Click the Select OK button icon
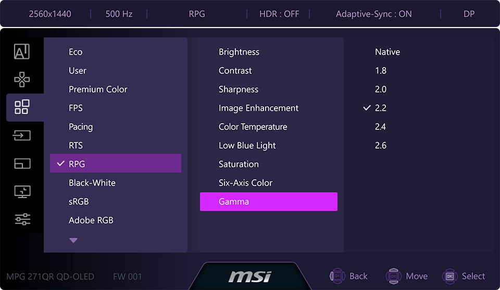Viewport: 500px width, 290px height. tap(450, 276)
